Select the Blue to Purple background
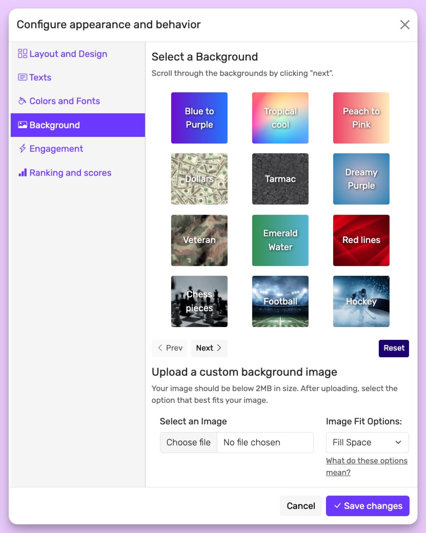Viewport: 426px width, 533px height. (199, 118)
